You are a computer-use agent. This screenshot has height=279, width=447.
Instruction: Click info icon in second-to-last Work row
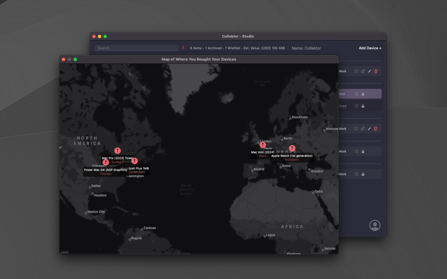(x=356, y=152)
